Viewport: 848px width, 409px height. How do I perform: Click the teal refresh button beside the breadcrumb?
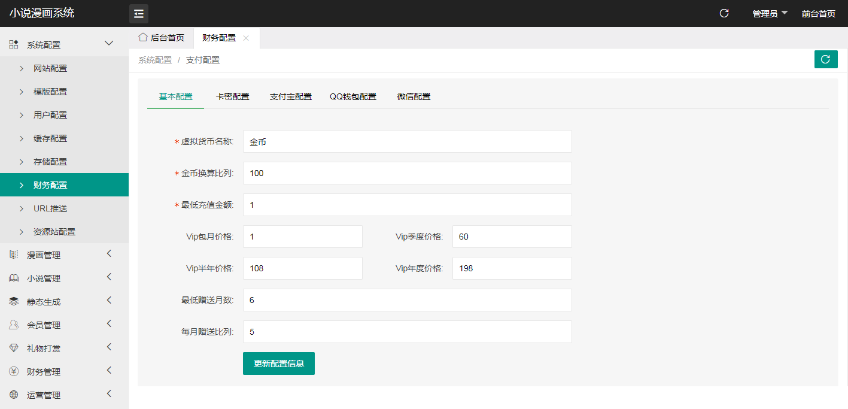click(826, 59)
